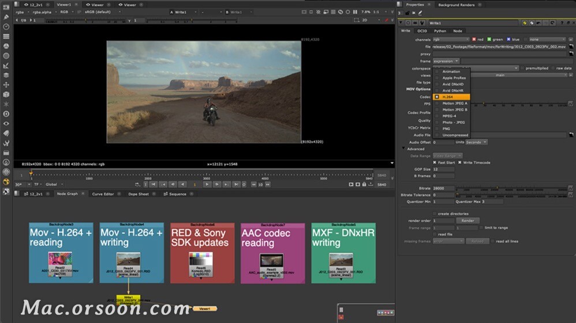Open the sRGB (default) viewer process dropdown
Image resolution: width=576 pixels, height=323 pixels.
[103, 12]
